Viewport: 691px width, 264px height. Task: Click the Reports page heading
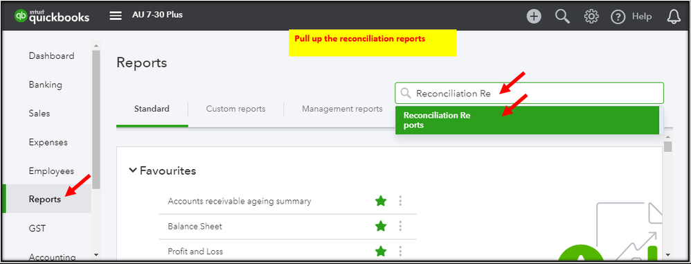coord(141,62)
